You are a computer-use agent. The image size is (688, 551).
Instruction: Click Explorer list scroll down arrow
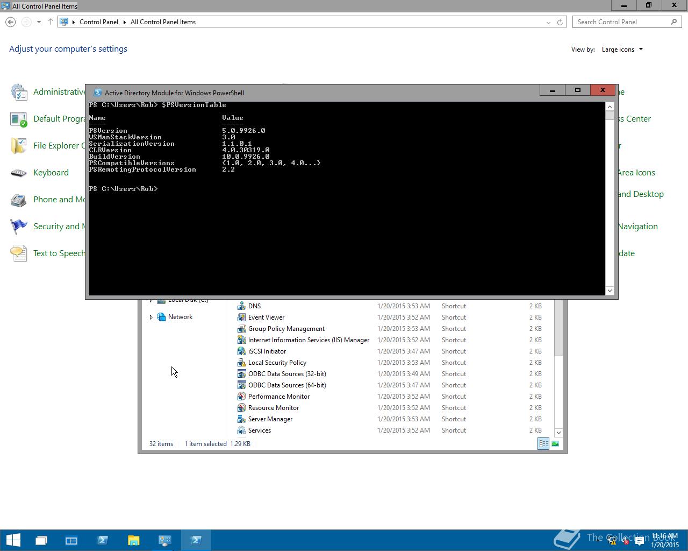[558, 433]
